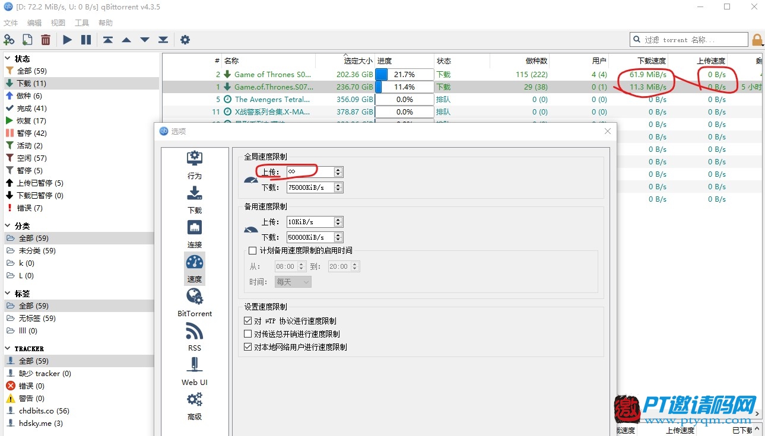Open the 帮助 menu
The image size is (765, 436).
[106, 23]
